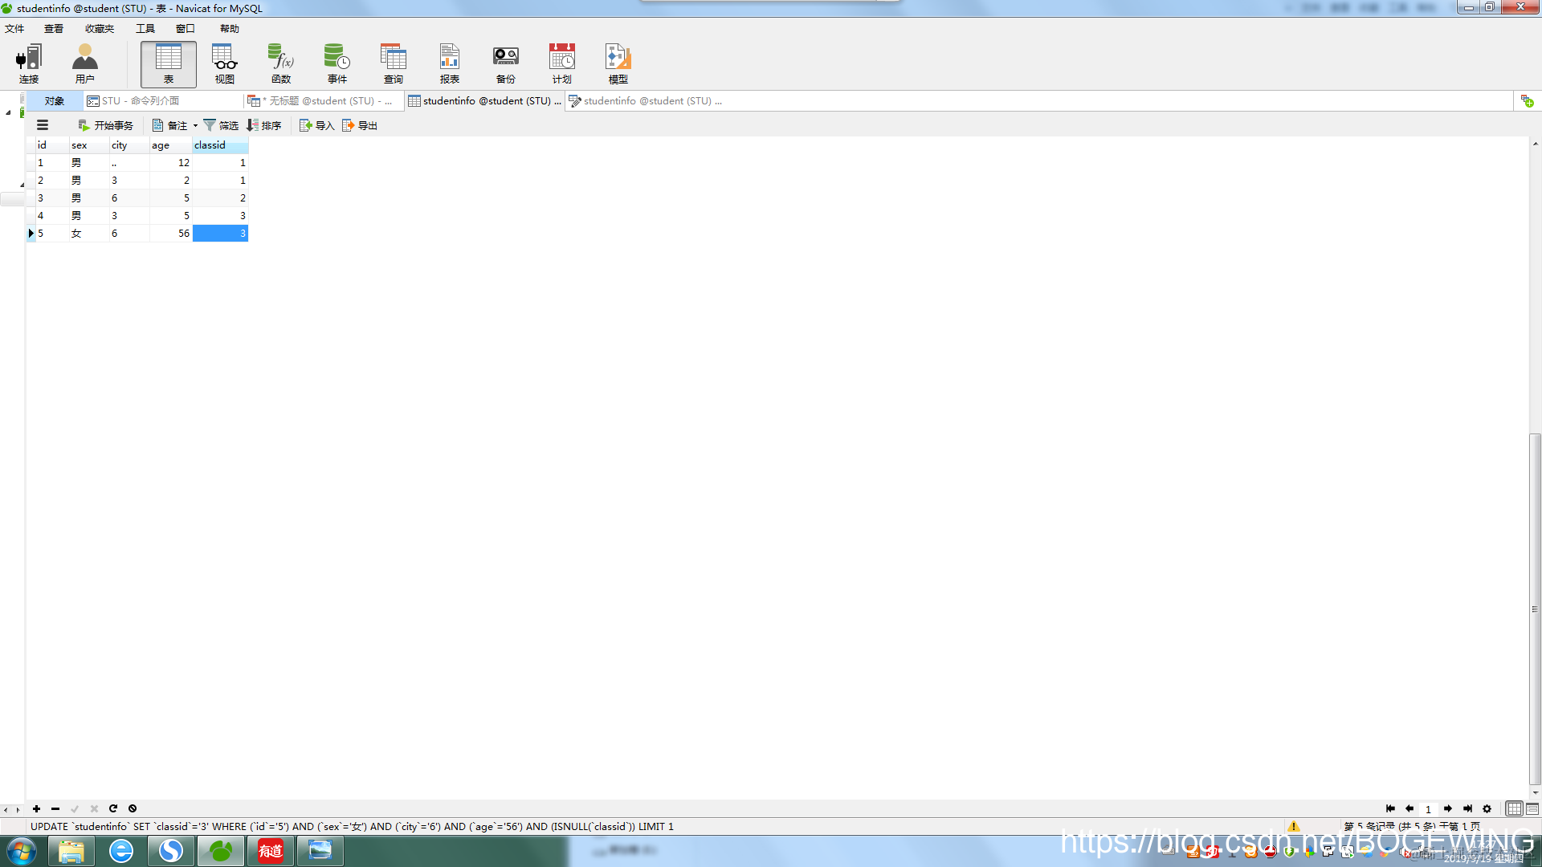Viewport: 1542px width, 867px height.
Task: Open the 备份 (Backup) tool
Action: point(505,64)
